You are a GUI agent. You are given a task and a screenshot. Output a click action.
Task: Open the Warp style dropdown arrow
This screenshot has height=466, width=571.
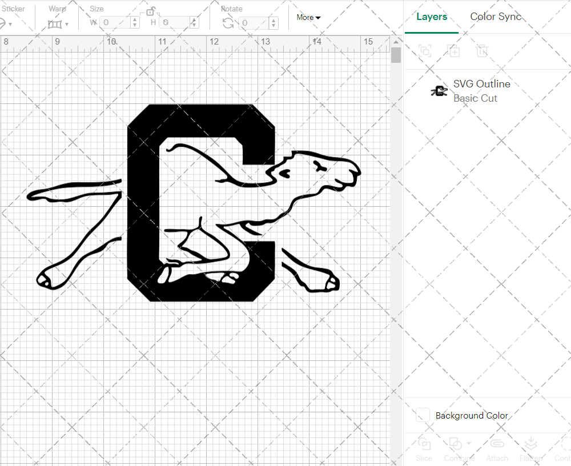[67, 24]
